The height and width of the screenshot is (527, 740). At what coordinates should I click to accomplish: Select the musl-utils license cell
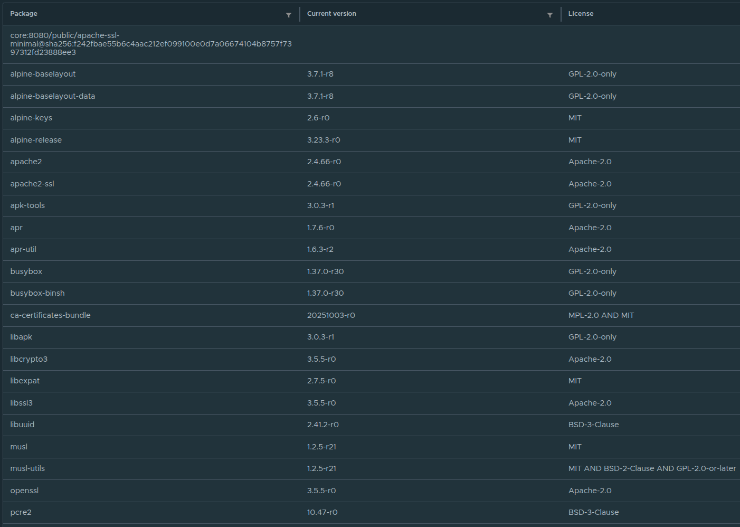click(x=652, y=469)
